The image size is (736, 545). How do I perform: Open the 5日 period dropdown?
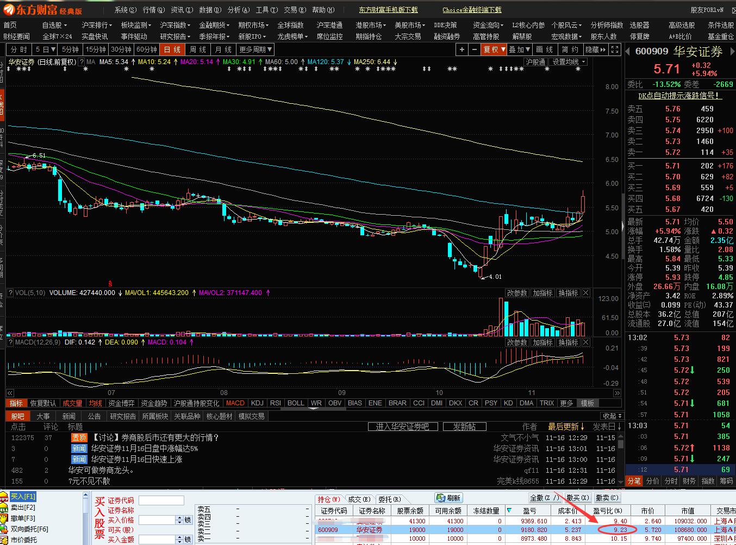point(45,49)
